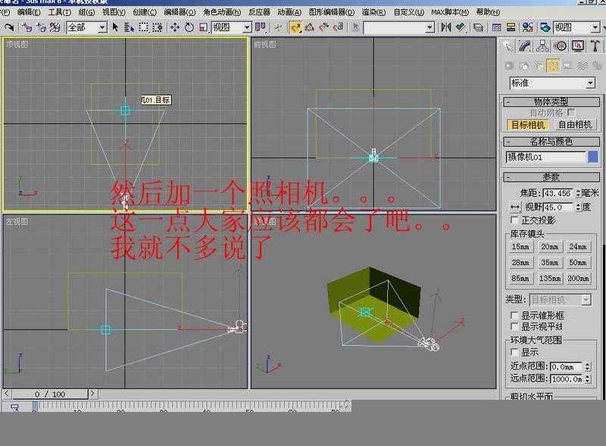Switch to the Utilities hammer tab

click(x=595, y=46)
